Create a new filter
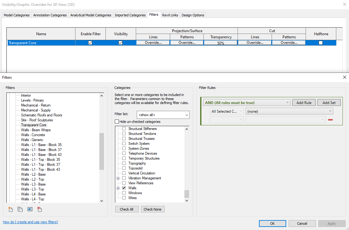349x230 pixels. (10, 209)
